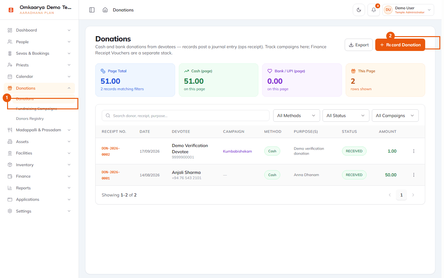Screen dimensions: 444x278
Task: Open the Demo User account menu
Action: click(408, 10)
